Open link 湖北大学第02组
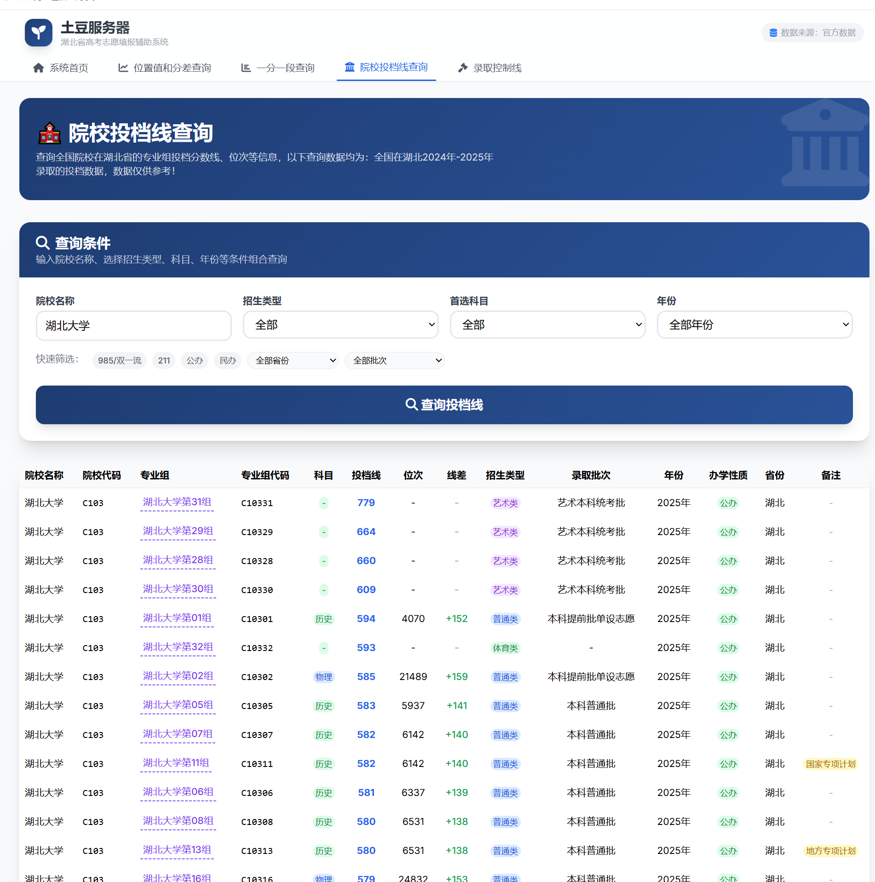 (x=178, y=676)
